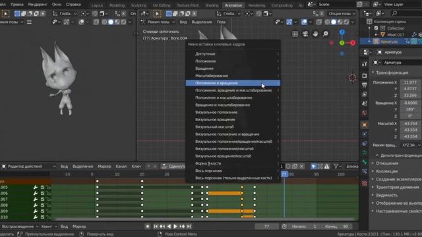Switch to the Shading workspace tab

pyautogui.click(x=212, y=5)
